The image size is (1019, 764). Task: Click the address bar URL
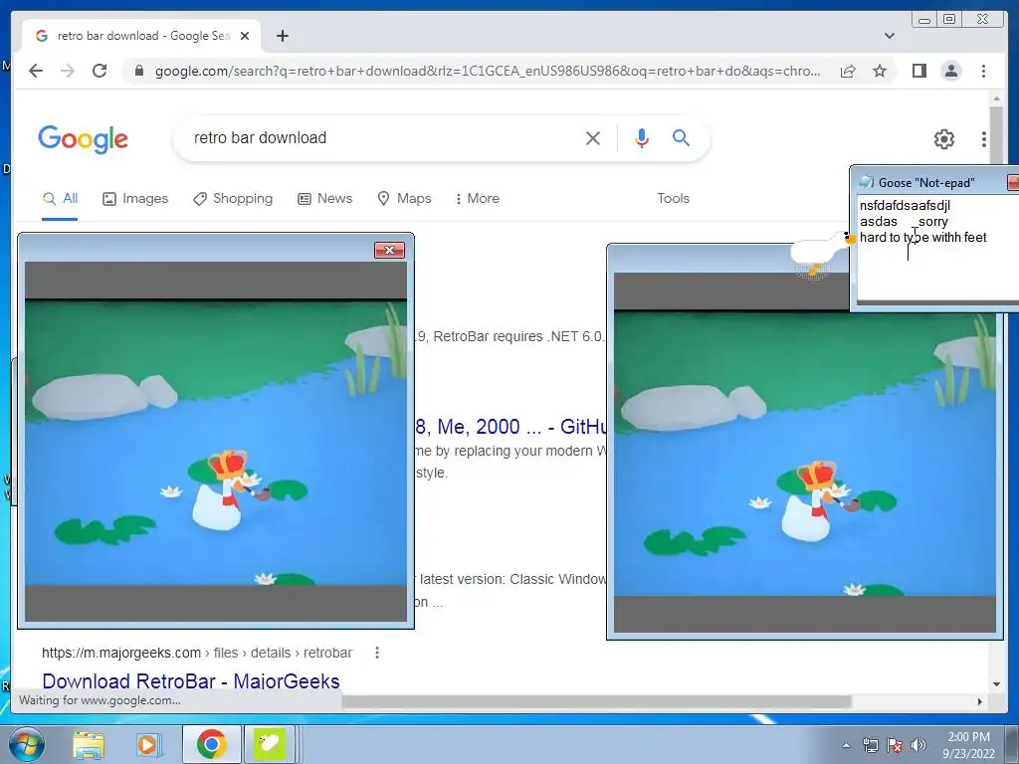point(488,71)
